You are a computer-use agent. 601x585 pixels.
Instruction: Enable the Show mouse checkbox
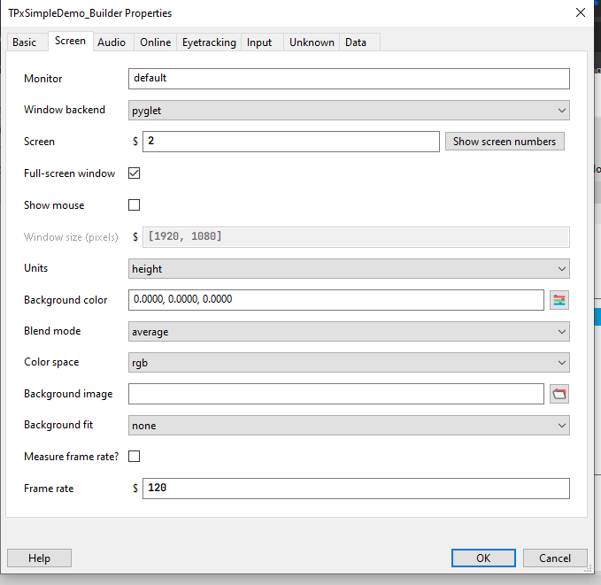pos(135,205)
